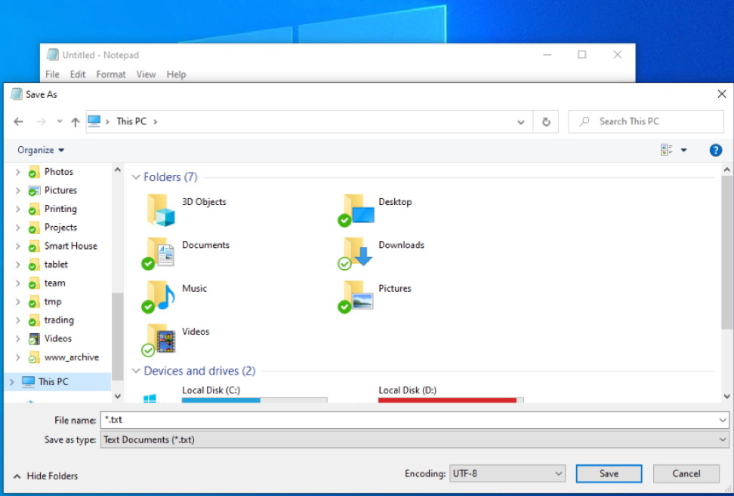Open the Organize dropdown menu
The image size is (734, 496).
[41, 150]
